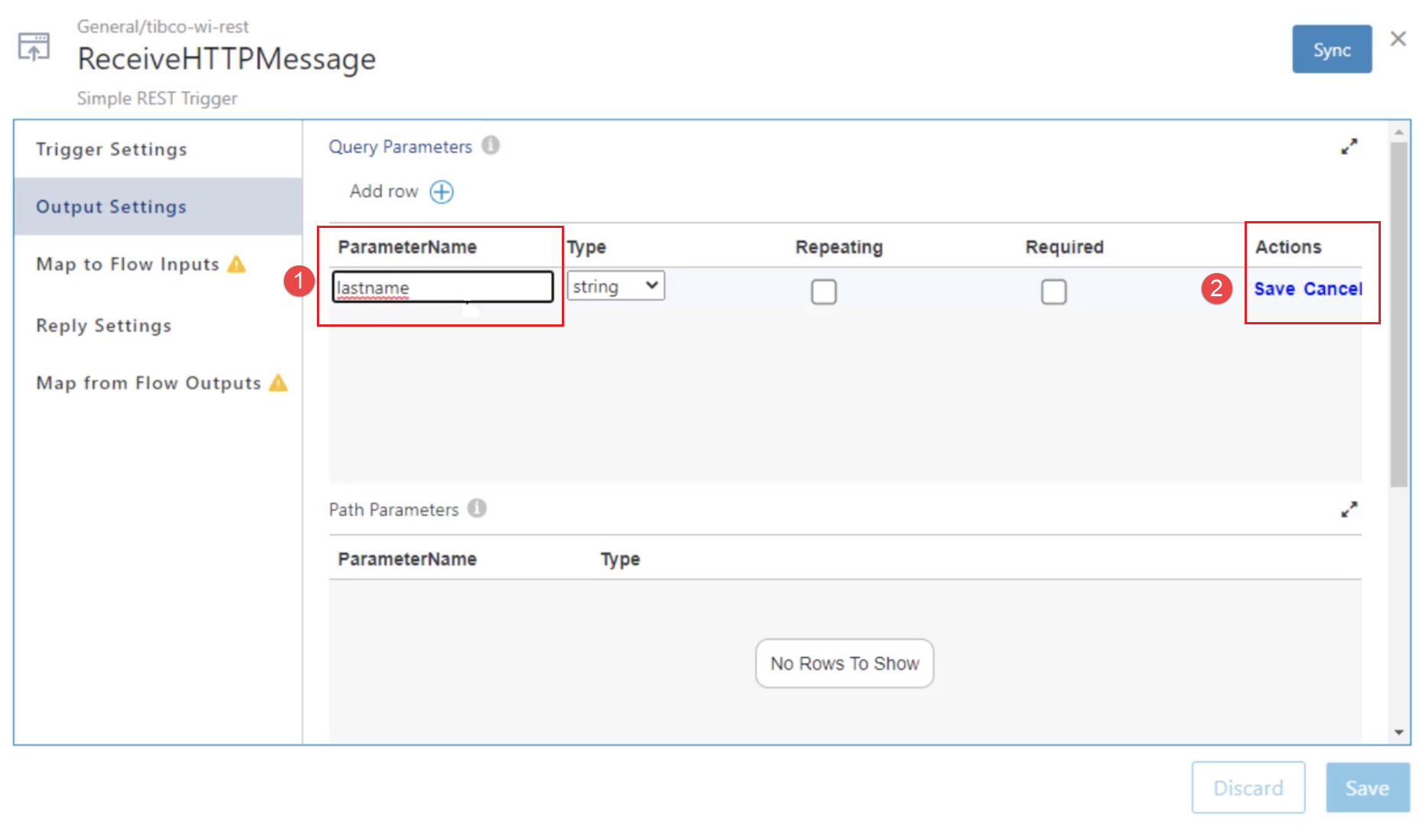The width and height of the screenshot is (1426, 830).
Task: Expand the Path Parameters table fullscreen
Action: coord(1349,509)
